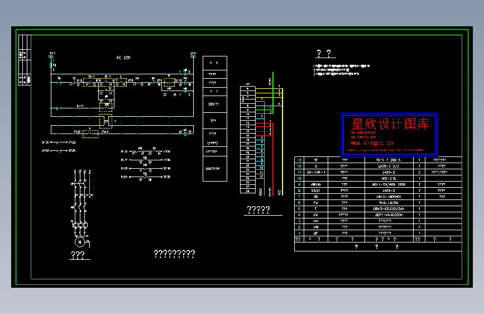
Task: Select the SS-1,SF-1 cell in the parts table
Action: 316,172
